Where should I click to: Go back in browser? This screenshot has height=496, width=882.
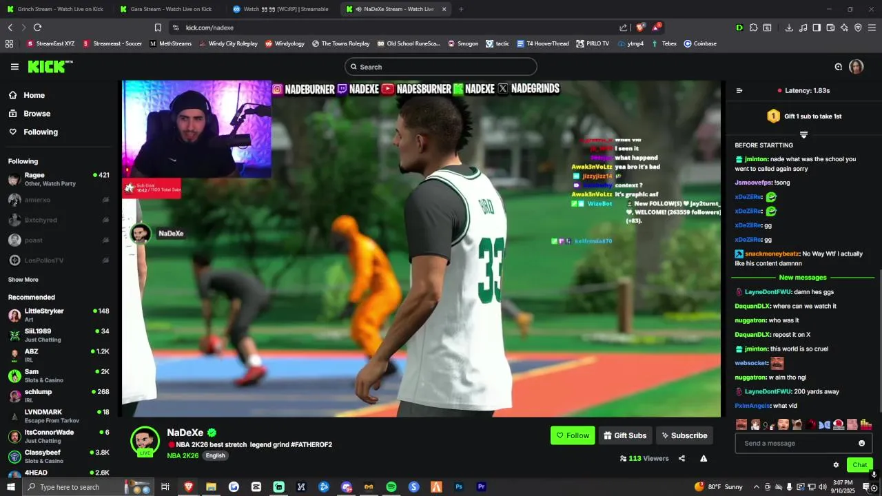point(10,28)
